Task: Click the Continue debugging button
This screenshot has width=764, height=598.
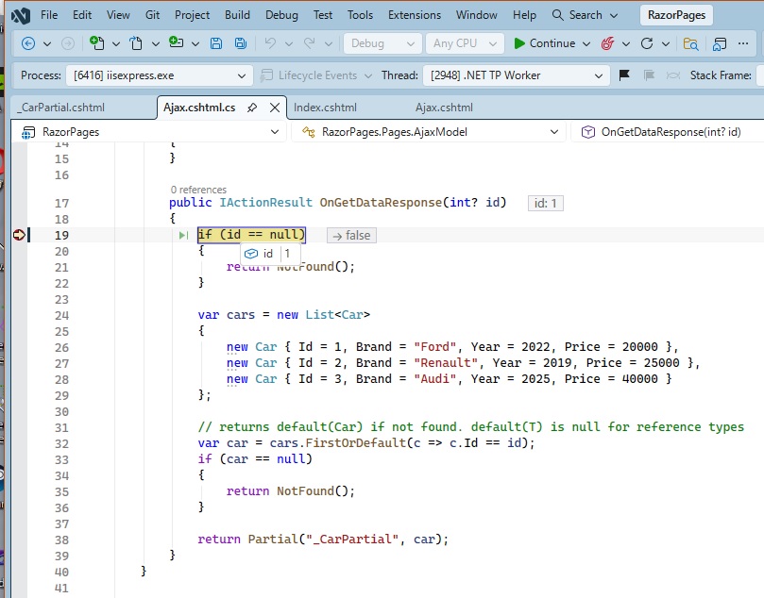Action: pos(545,43)
